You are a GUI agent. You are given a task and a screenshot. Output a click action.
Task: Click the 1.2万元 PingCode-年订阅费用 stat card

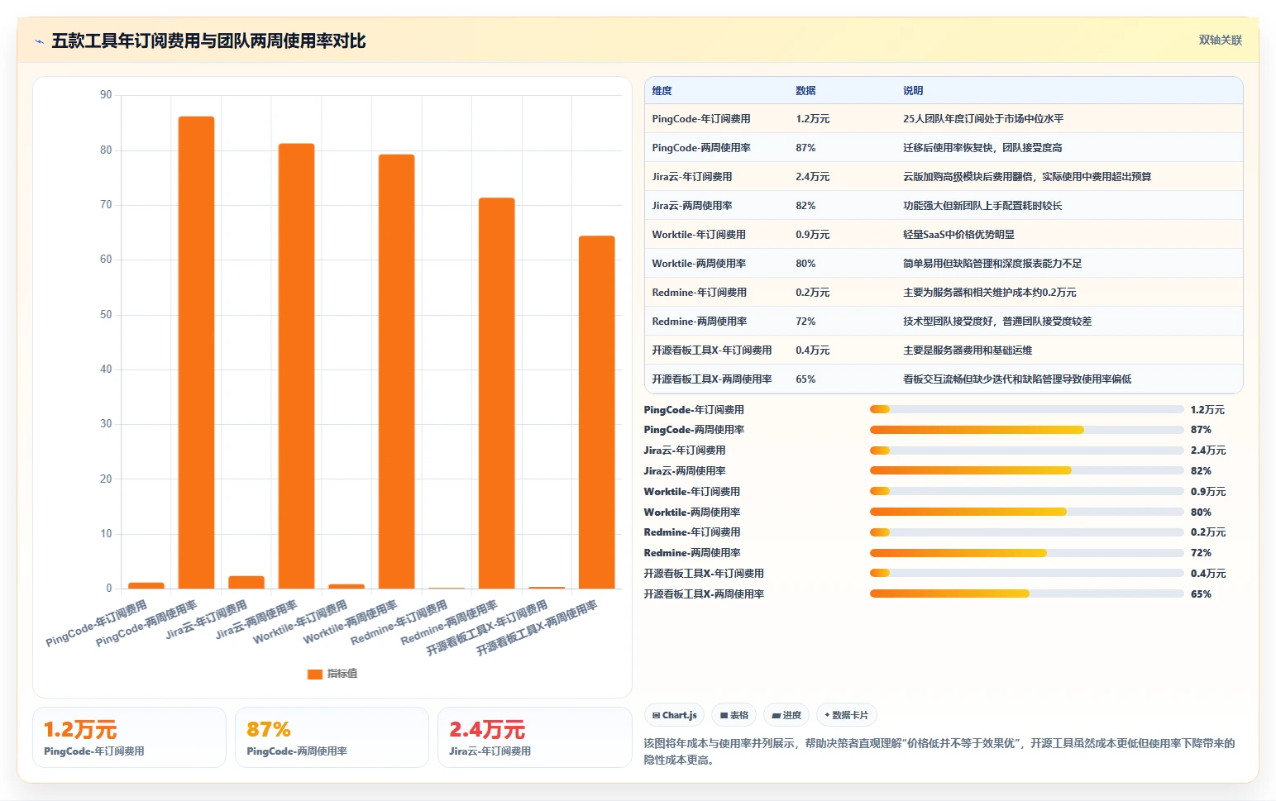(129, 737)
